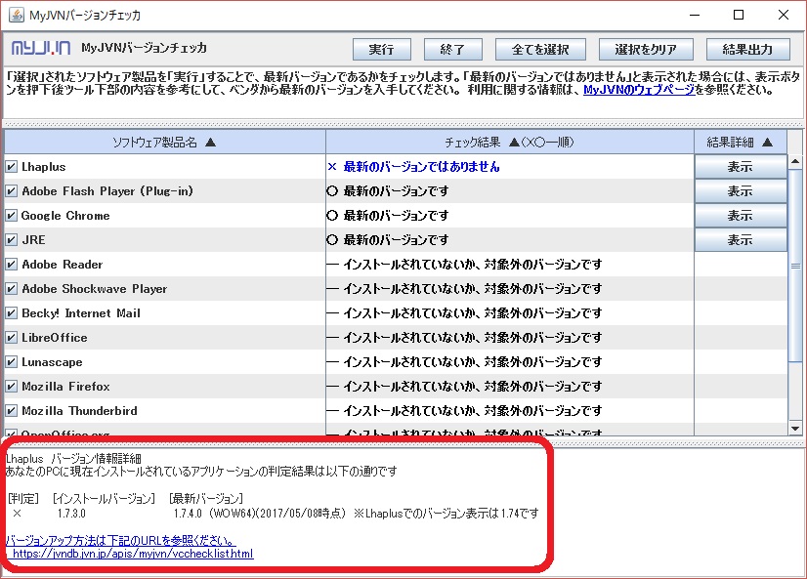Click the installed version value 1.7.3.0

pos(71,514)
